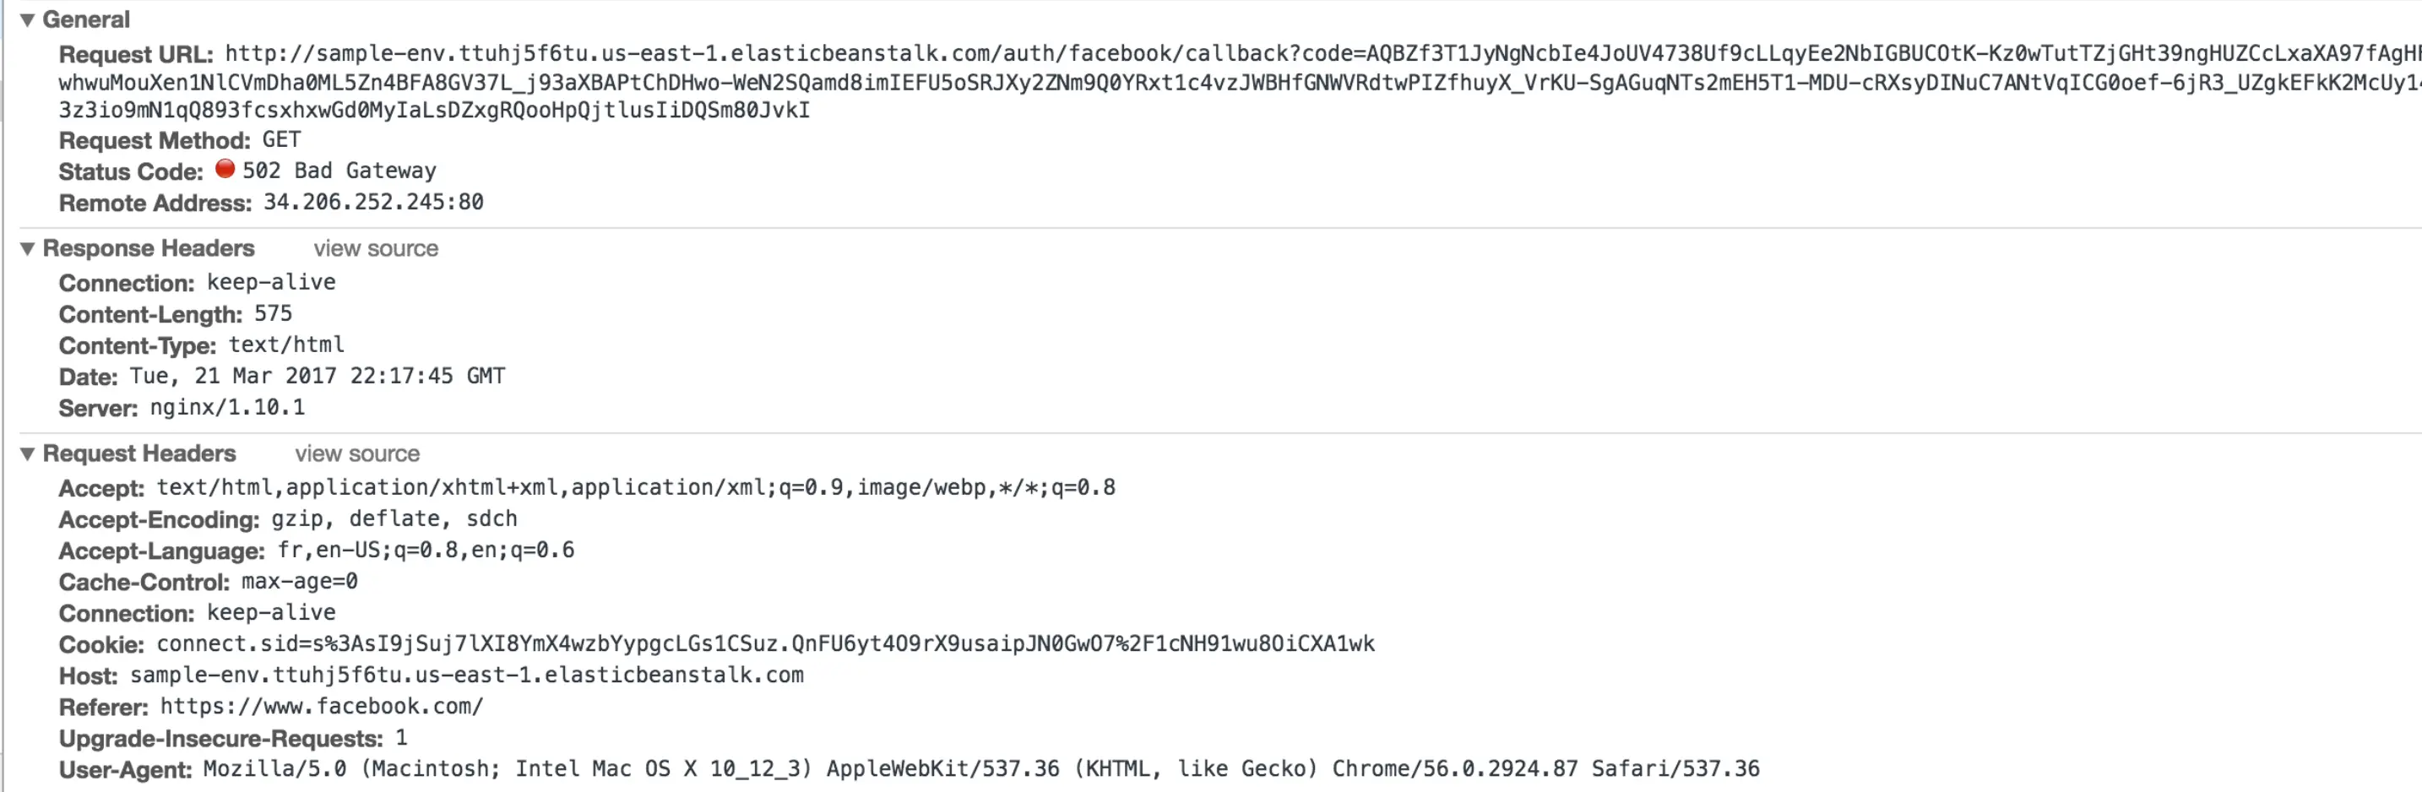Click the Referer facebook.com value
The height and width of the screenshot is (792, 2422).
[322, 707]
